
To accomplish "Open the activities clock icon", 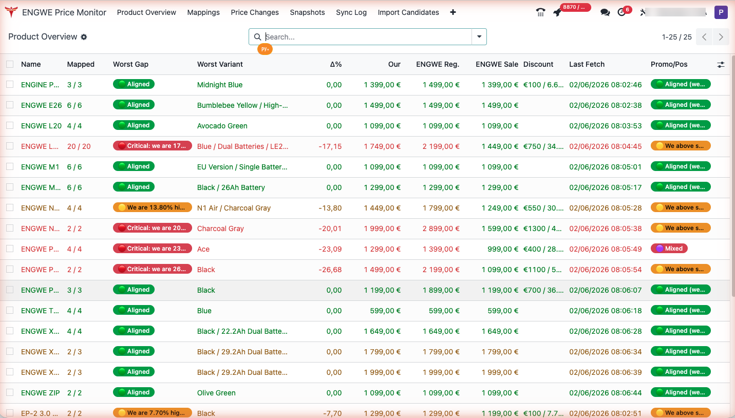I will click(x=621, y=12).
